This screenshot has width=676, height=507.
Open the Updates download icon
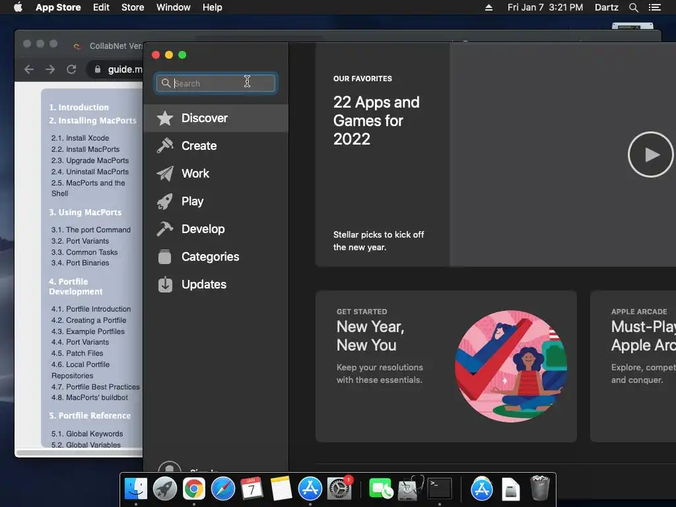[164, 285]
